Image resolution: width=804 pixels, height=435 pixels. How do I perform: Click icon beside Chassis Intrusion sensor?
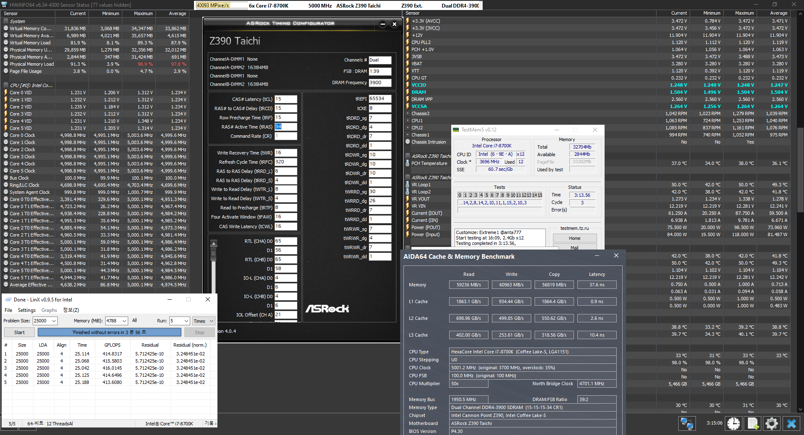tap(408, 142)
